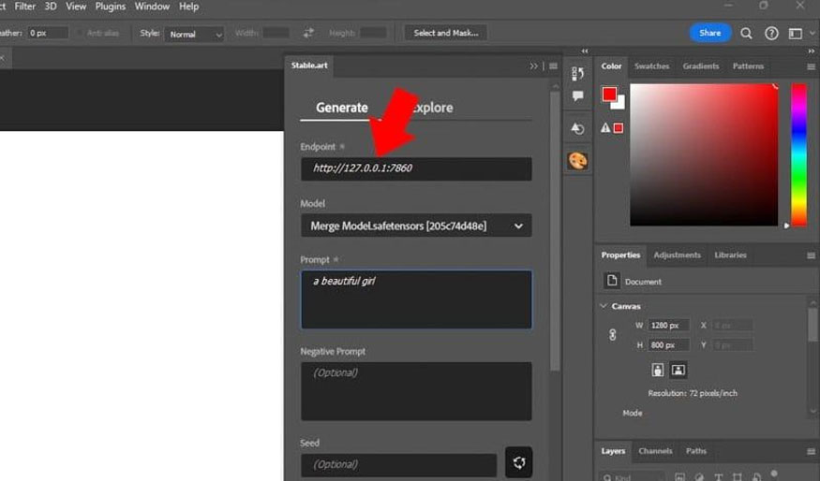
Task: Click the Properties panel scrollbar down arrow
Action: click(813, 411)
